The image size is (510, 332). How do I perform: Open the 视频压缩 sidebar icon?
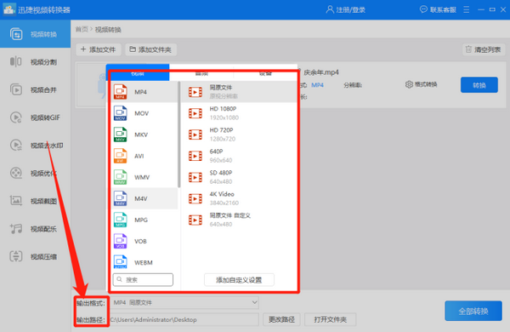point(16,256)
